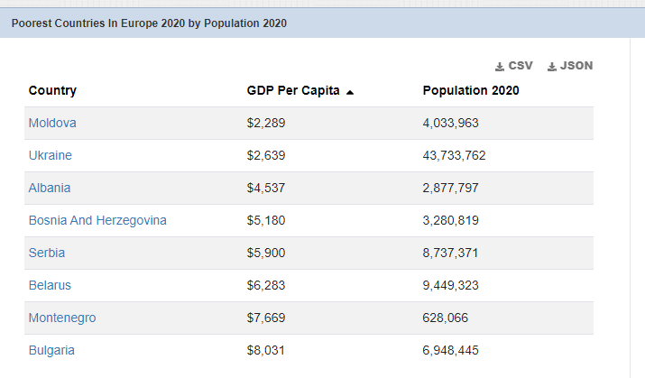645x378 pixels.
Task: Sort by Country column header
Action: (x=52, y=90)
